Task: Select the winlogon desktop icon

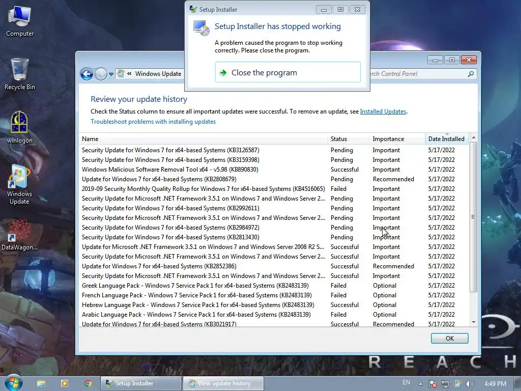Action: [20, 127]
